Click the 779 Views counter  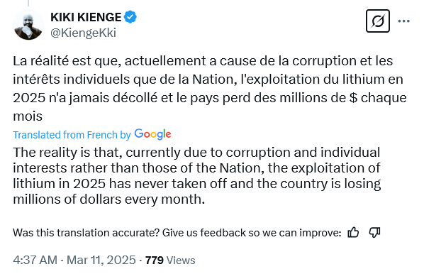170,261
